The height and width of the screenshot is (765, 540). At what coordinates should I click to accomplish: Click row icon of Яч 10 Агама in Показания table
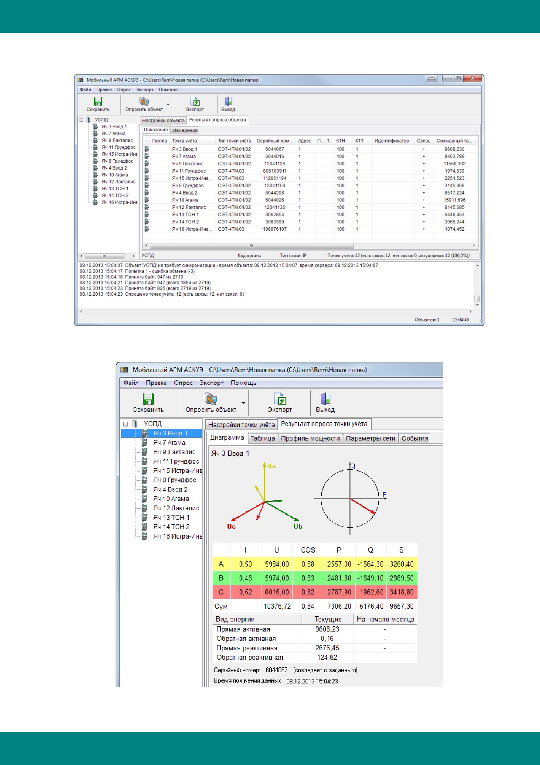pyautogui.click(x=147, y=200)
